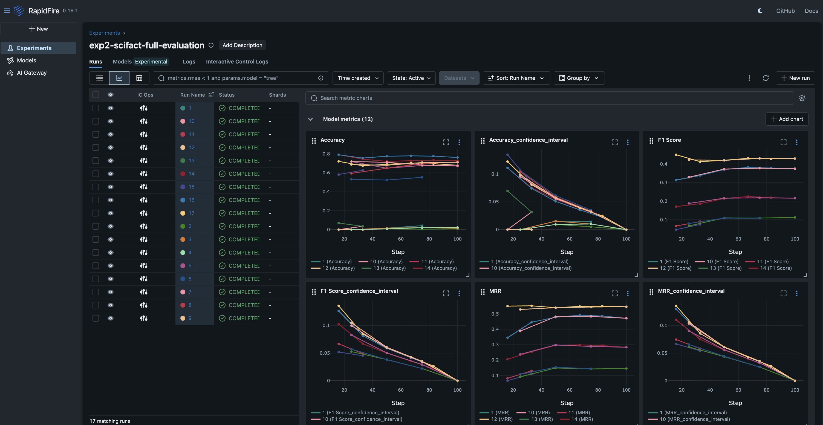Screen dimensions: 823x425
Task: Select Experiments in the sidebar
Action: [x=38, y=48]
